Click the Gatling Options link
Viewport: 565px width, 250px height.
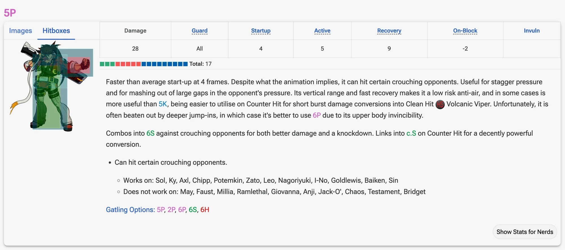130,210
